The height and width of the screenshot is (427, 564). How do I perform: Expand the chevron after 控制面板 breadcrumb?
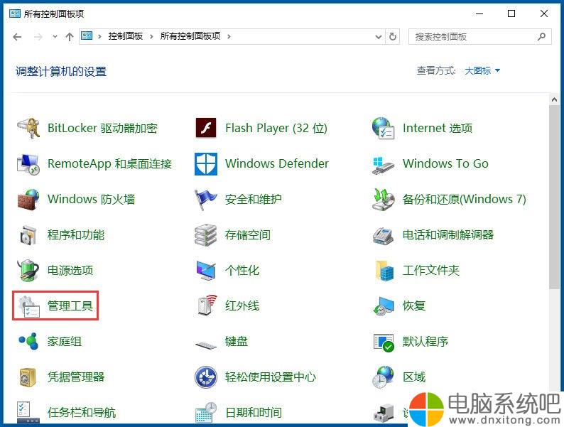[151, 36]
